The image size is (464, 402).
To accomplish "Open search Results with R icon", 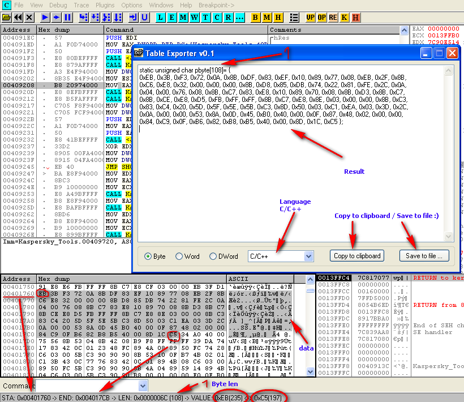I will 228,18.
